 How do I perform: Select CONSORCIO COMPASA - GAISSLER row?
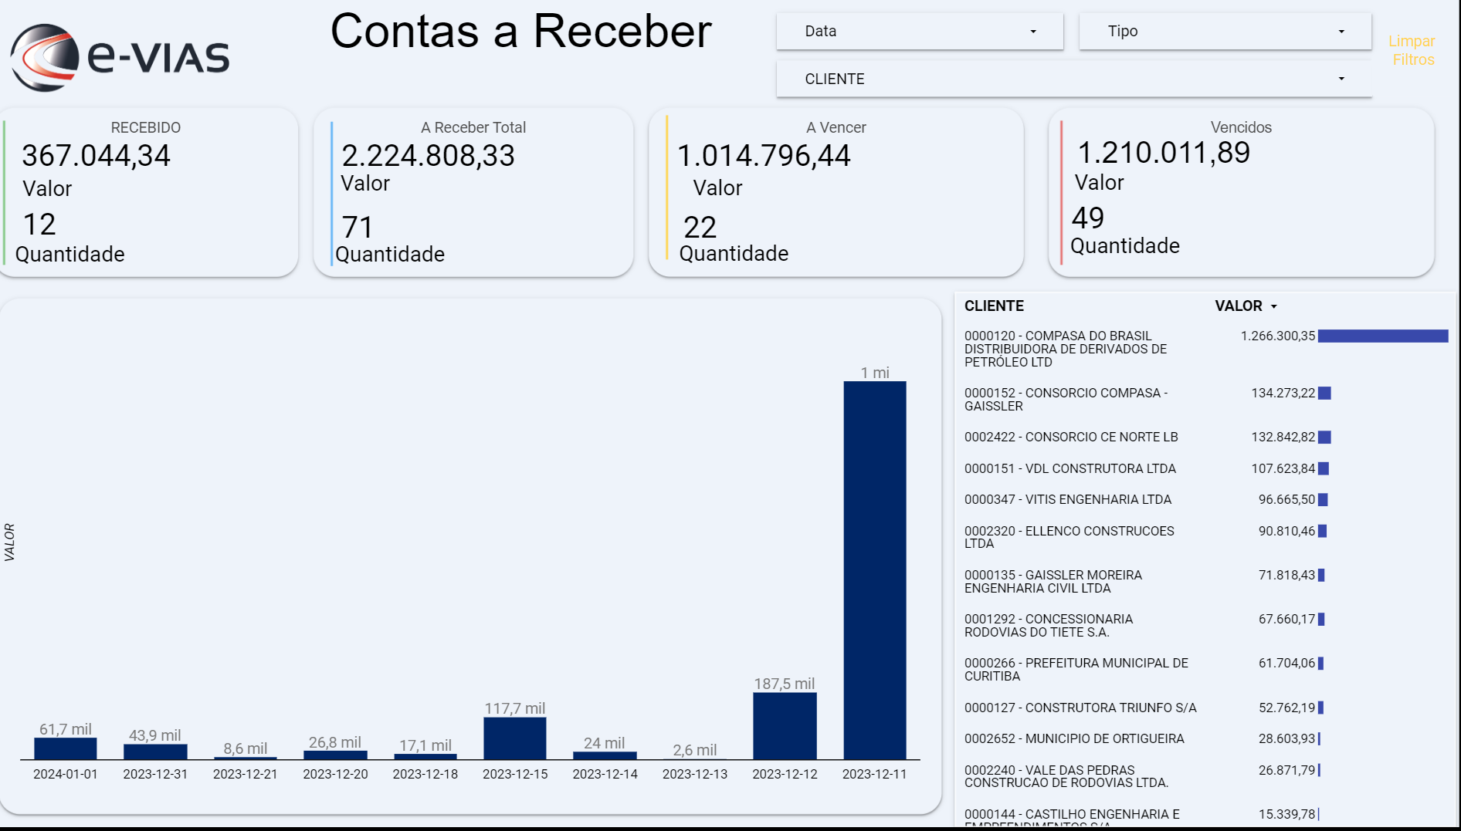tap(1205, 400)
